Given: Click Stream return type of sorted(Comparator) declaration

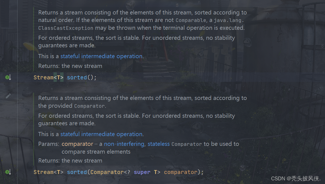Looking at the screenshot, I should 43,172.
